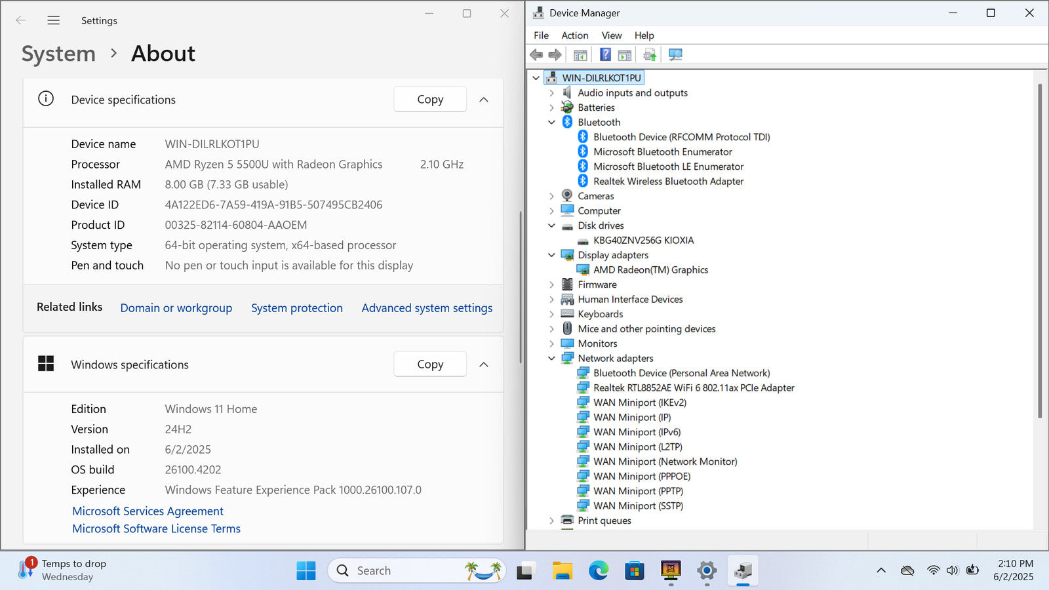The width and height of the screenshot is (1049, 590).
Task: Click the back arrow in Settings window
Action: (20, 20)
